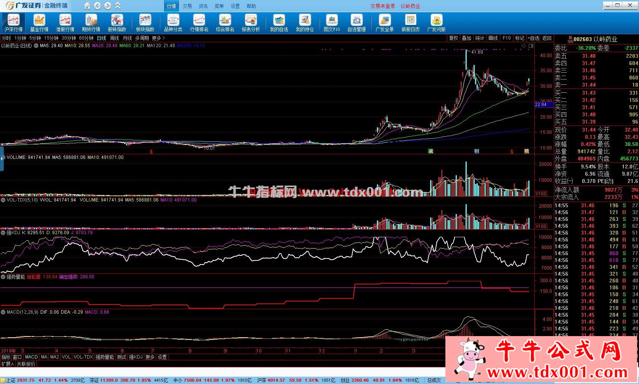Open 行情排名 ranking icon

(199, 23)
